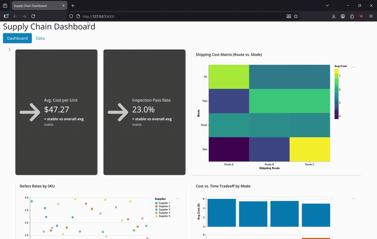Click the Sea Route C heatmap cell
The image size is (377, 239).
pyautogui.click(x=310, y=149)
